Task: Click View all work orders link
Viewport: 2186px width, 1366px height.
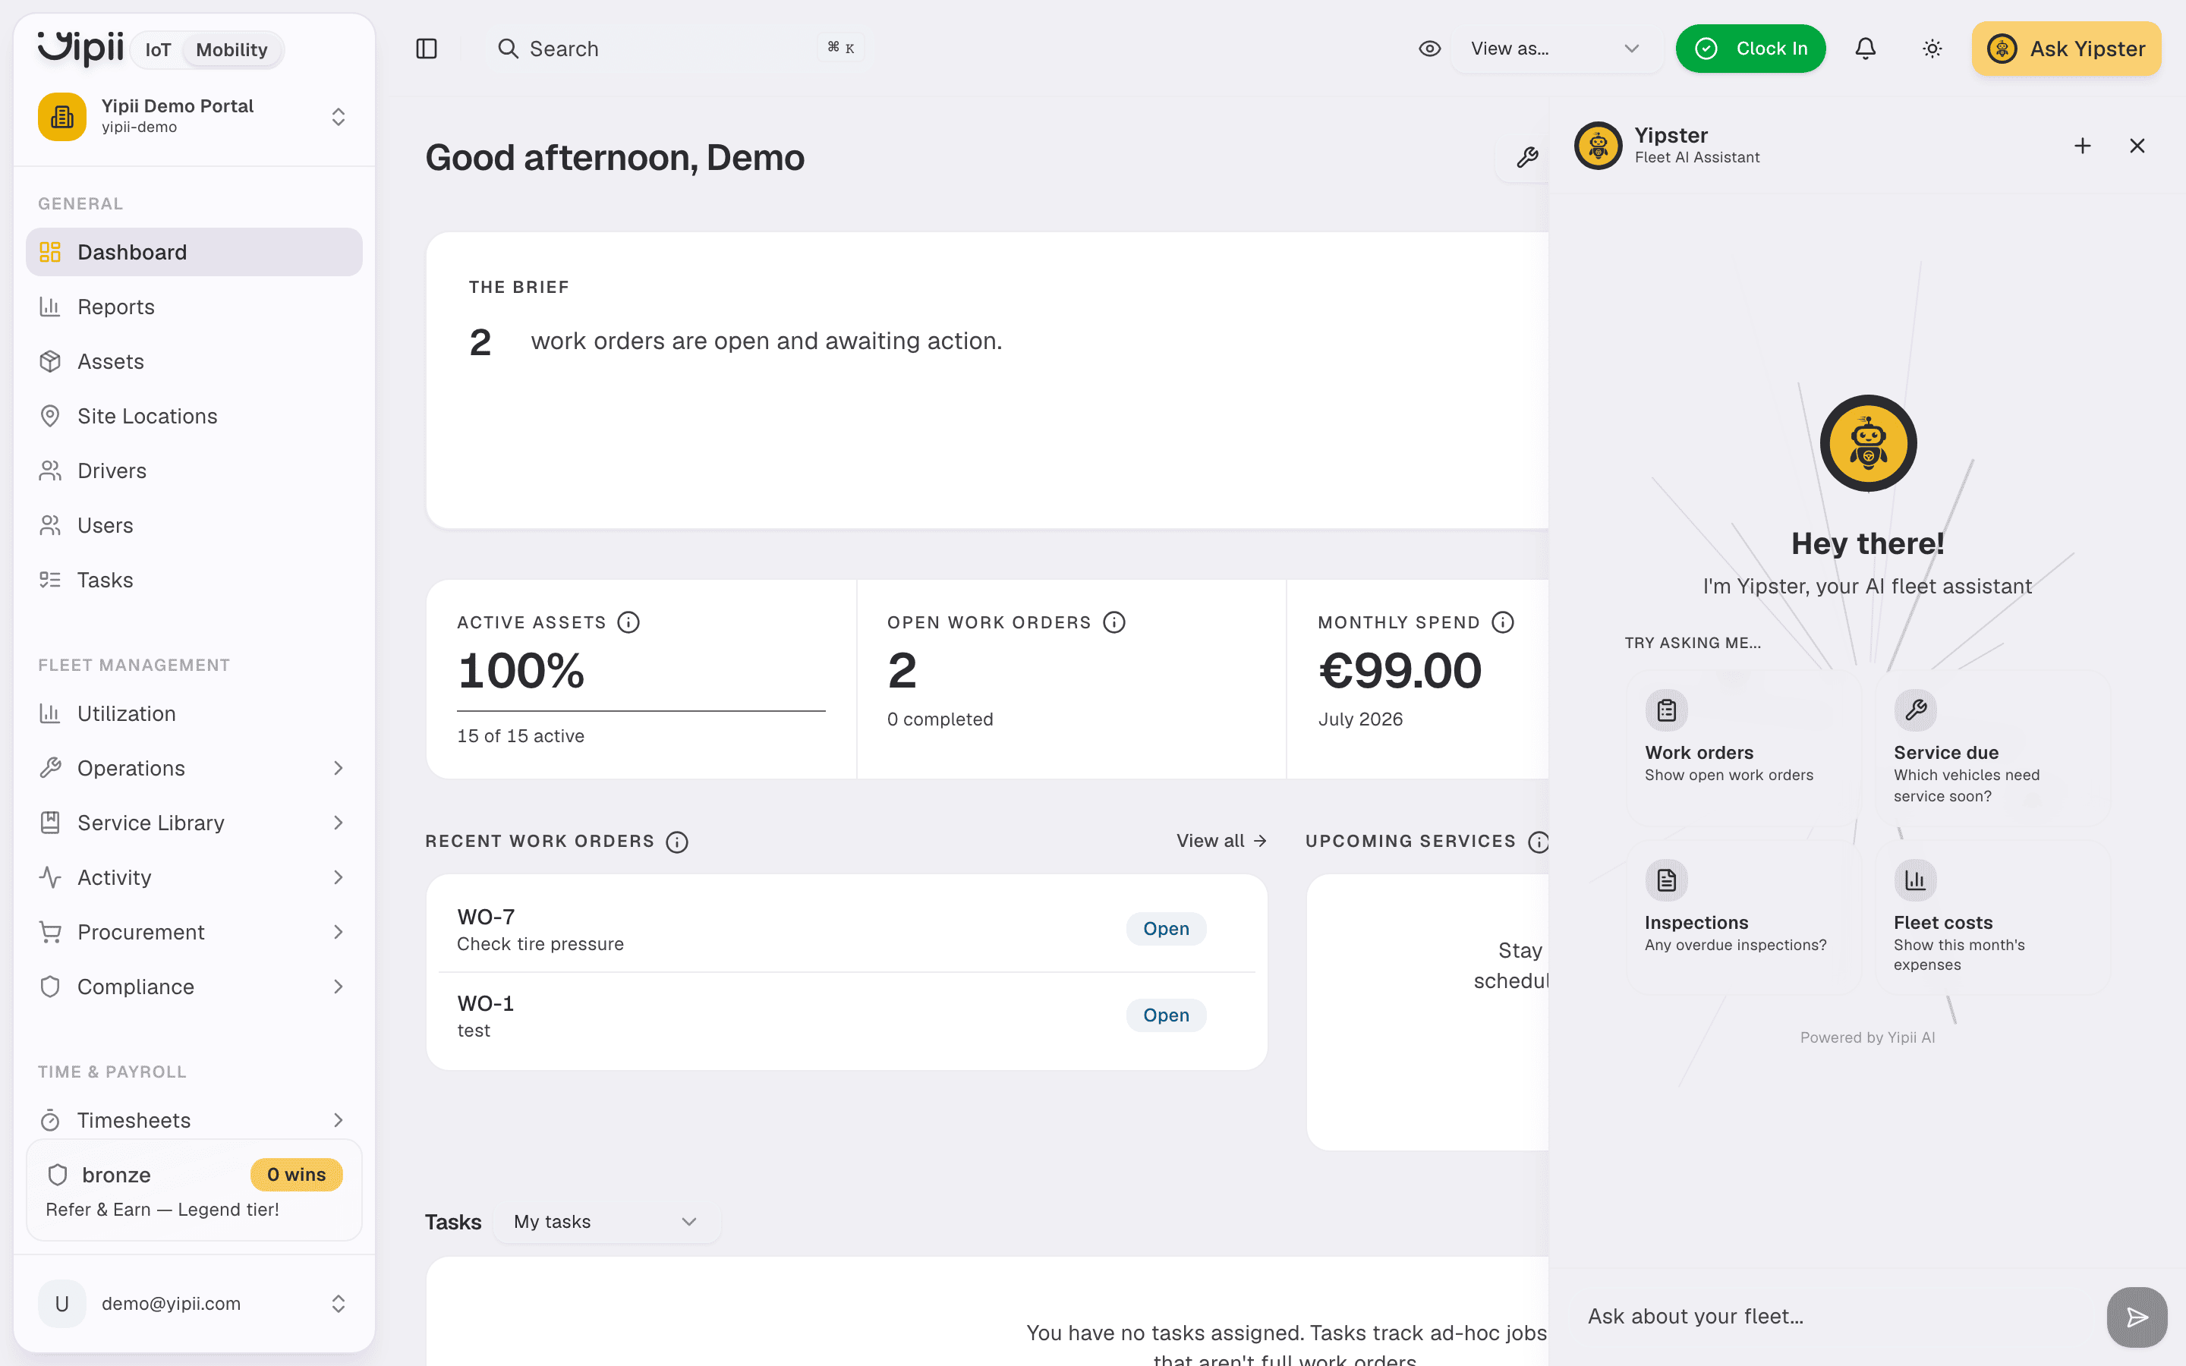Action: [x=1221, y=841]
